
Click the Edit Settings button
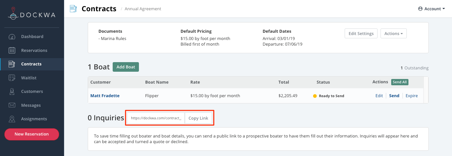pyautogui.click(x=361, y=33)
